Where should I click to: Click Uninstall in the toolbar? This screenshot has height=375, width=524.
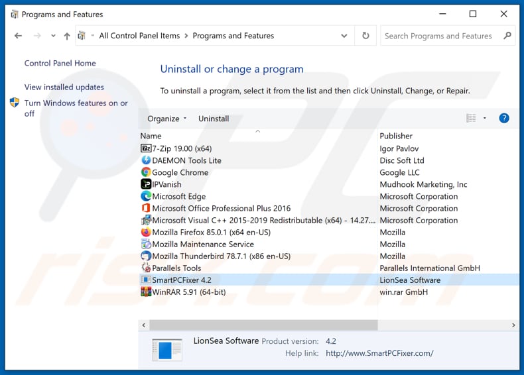[214, 119]
